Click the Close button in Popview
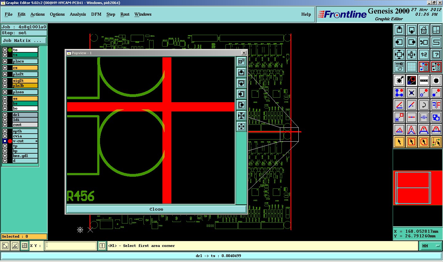The width and height of the screenshot is (443, 262). (156, 209)
